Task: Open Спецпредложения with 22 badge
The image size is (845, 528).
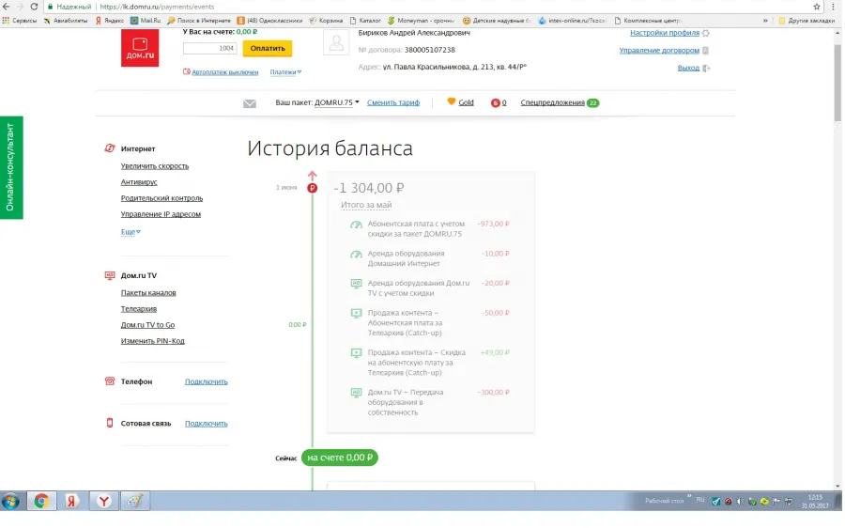Action: (x=560, y=102)
